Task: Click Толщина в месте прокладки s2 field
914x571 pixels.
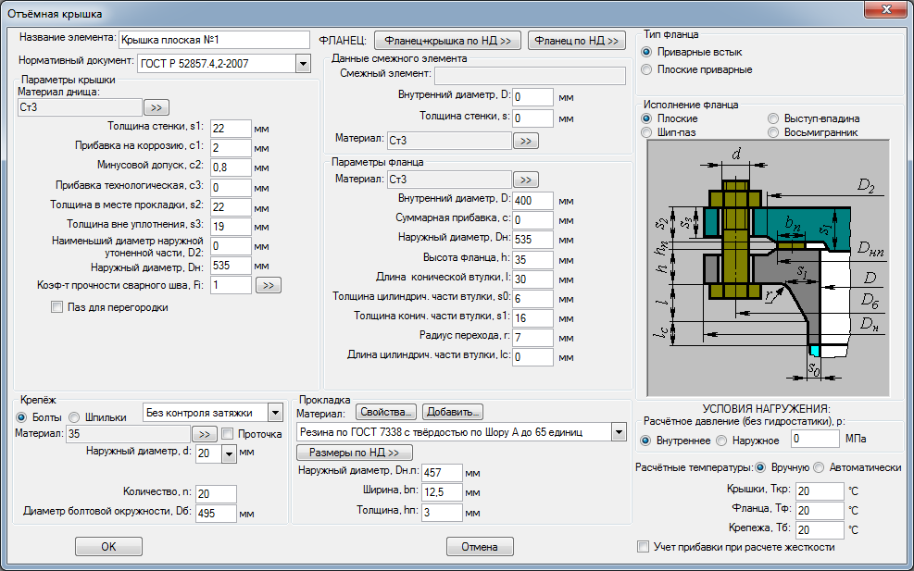Action: click(231, 207)
